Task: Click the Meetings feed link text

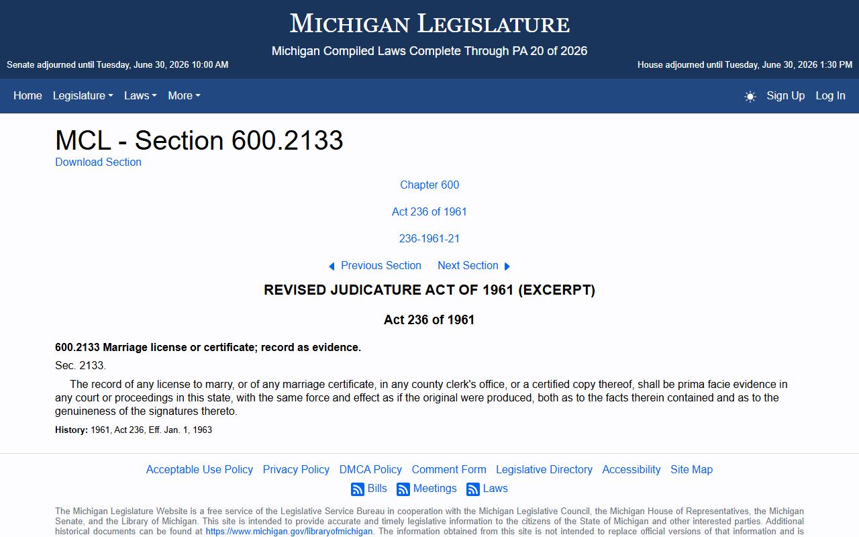Action: 435,488
